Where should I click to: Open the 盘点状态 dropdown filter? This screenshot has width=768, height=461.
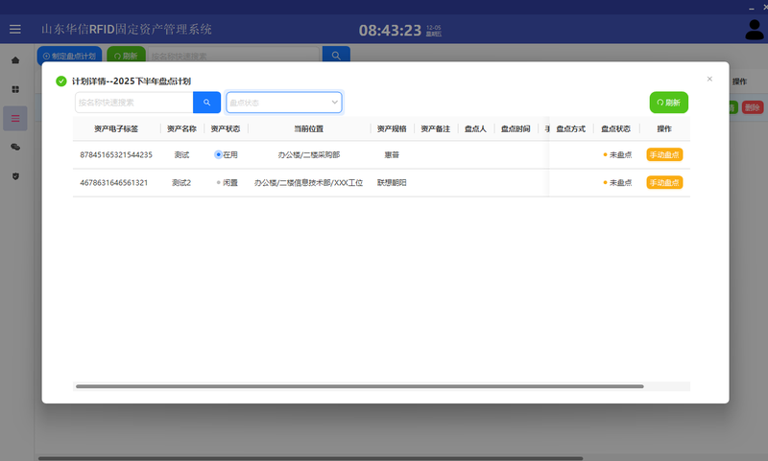tap(278, 102)
